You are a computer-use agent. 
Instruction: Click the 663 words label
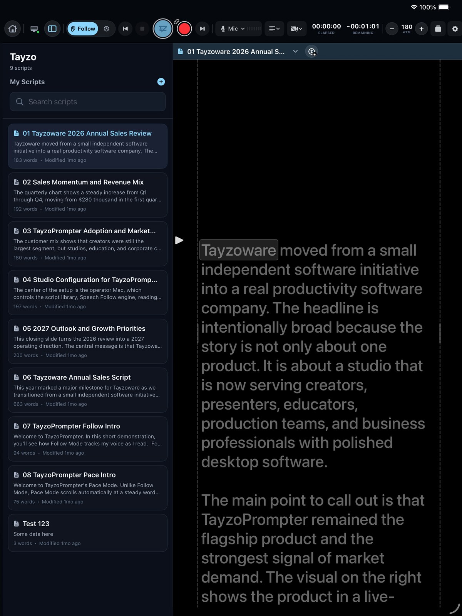click(x=26, y=404)
